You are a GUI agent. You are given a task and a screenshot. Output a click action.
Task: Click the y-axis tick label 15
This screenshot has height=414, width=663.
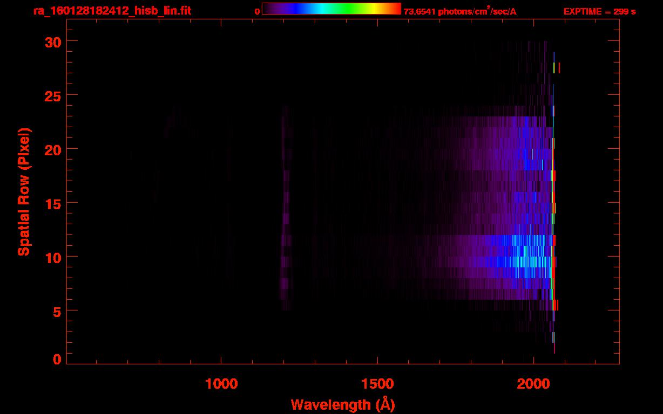(53, 203)
